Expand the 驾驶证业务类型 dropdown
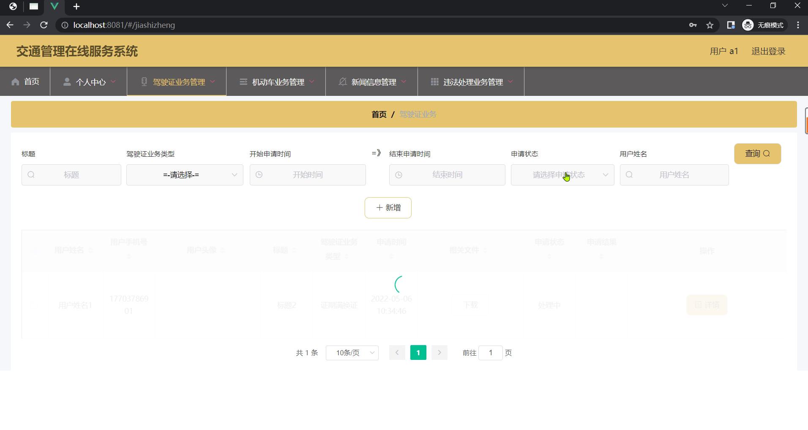Viewport: 808px width, 430px height. [x=185, y=175]
